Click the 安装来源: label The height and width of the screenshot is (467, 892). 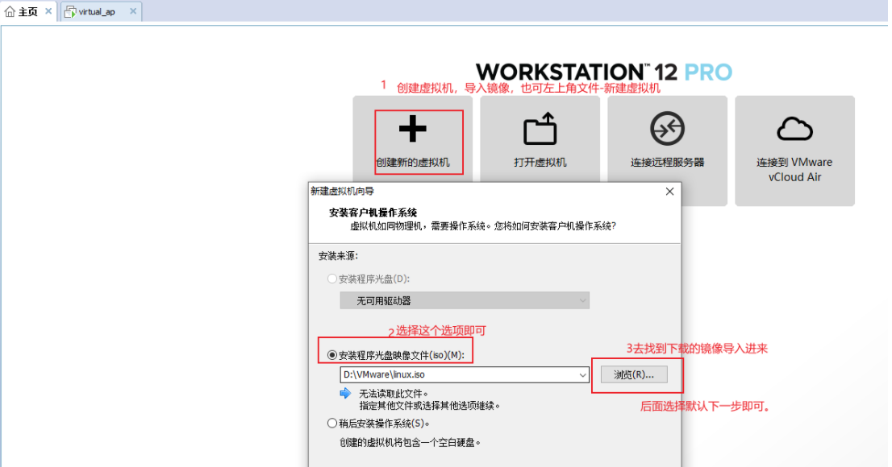tap(339, 256)
